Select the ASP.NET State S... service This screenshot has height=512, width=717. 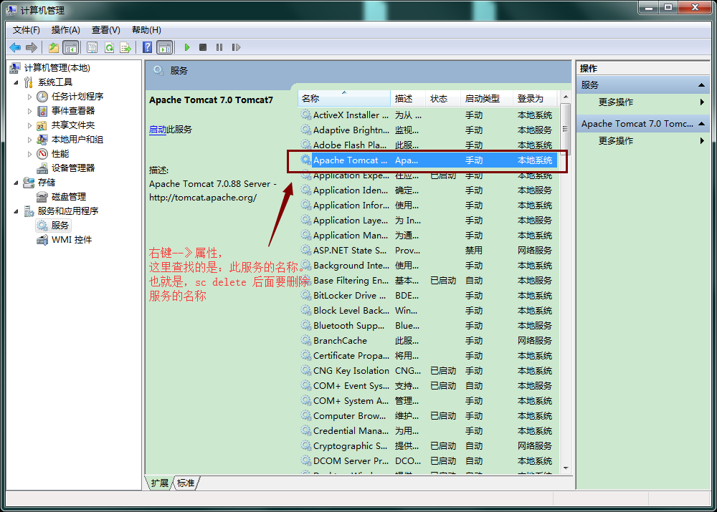[x=428, y=251]
